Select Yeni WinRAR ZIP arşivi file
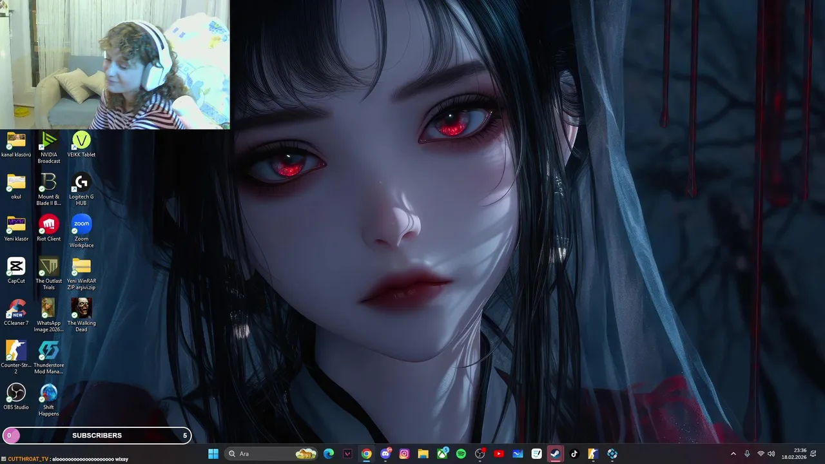 81,273
